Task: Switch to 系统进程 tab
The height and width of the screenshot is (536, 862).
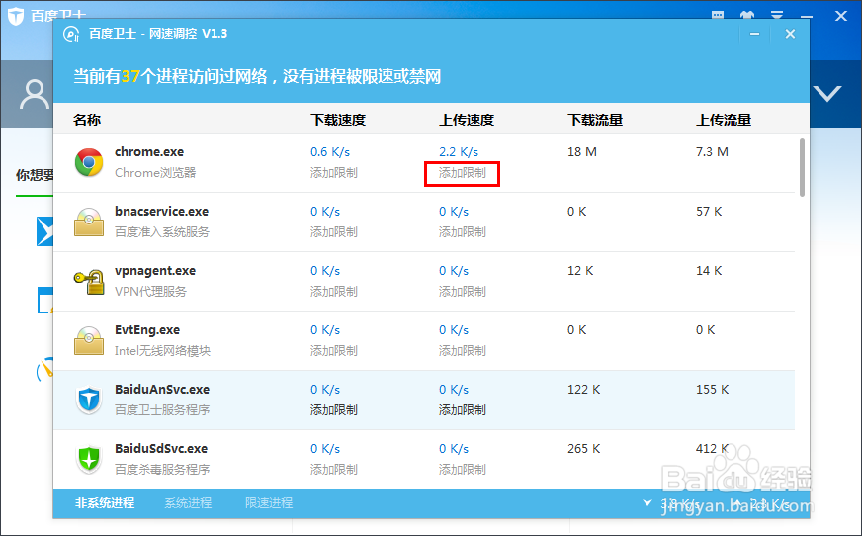Action: (x=188, y=503)
